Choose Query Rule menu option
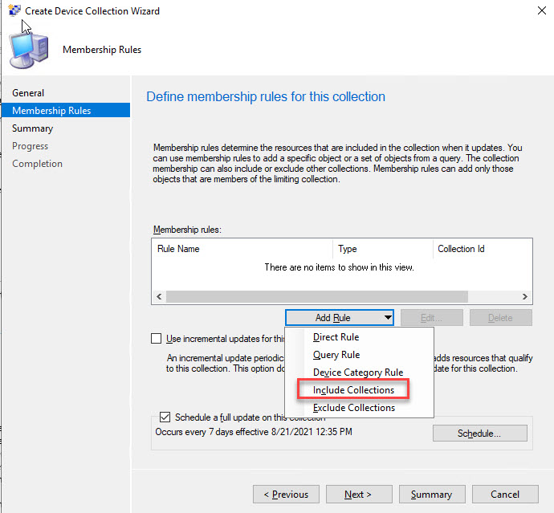 click(336, 355)
